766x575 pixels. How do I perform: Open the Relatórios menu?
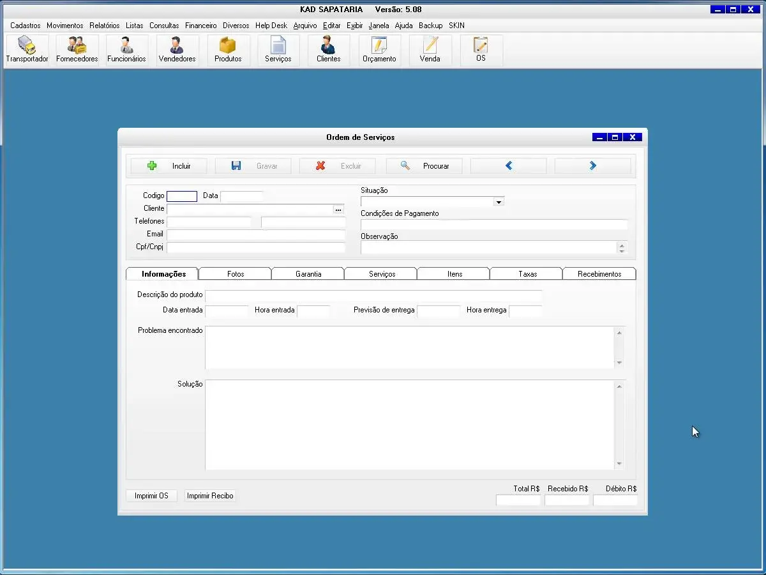pos(105,26)
